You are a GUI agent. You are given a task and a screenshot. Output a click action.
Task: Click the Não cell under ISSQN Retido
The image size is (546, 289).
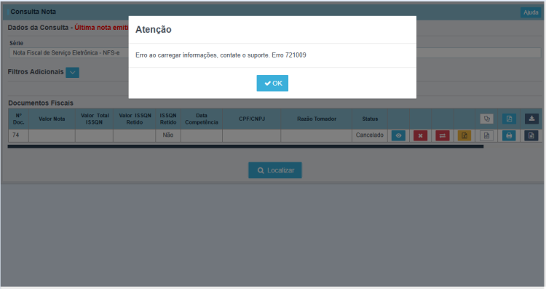click(168, 135)
